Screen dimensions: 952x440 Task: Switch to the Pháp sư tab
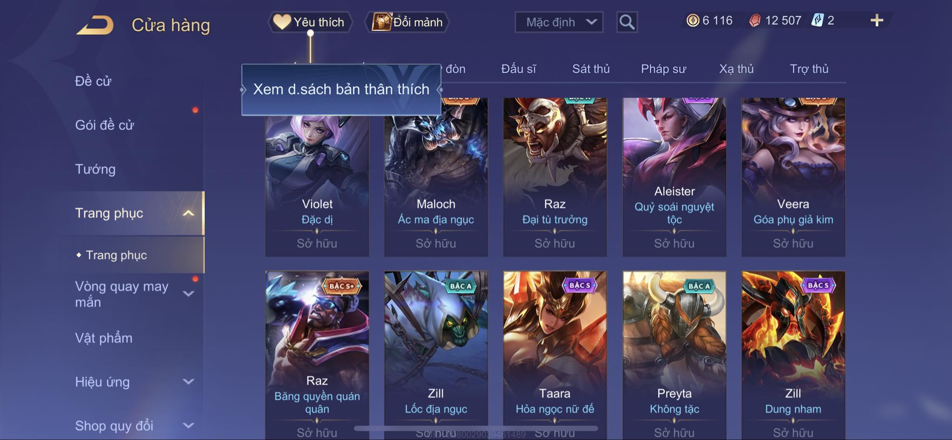[x=663, y=69]
